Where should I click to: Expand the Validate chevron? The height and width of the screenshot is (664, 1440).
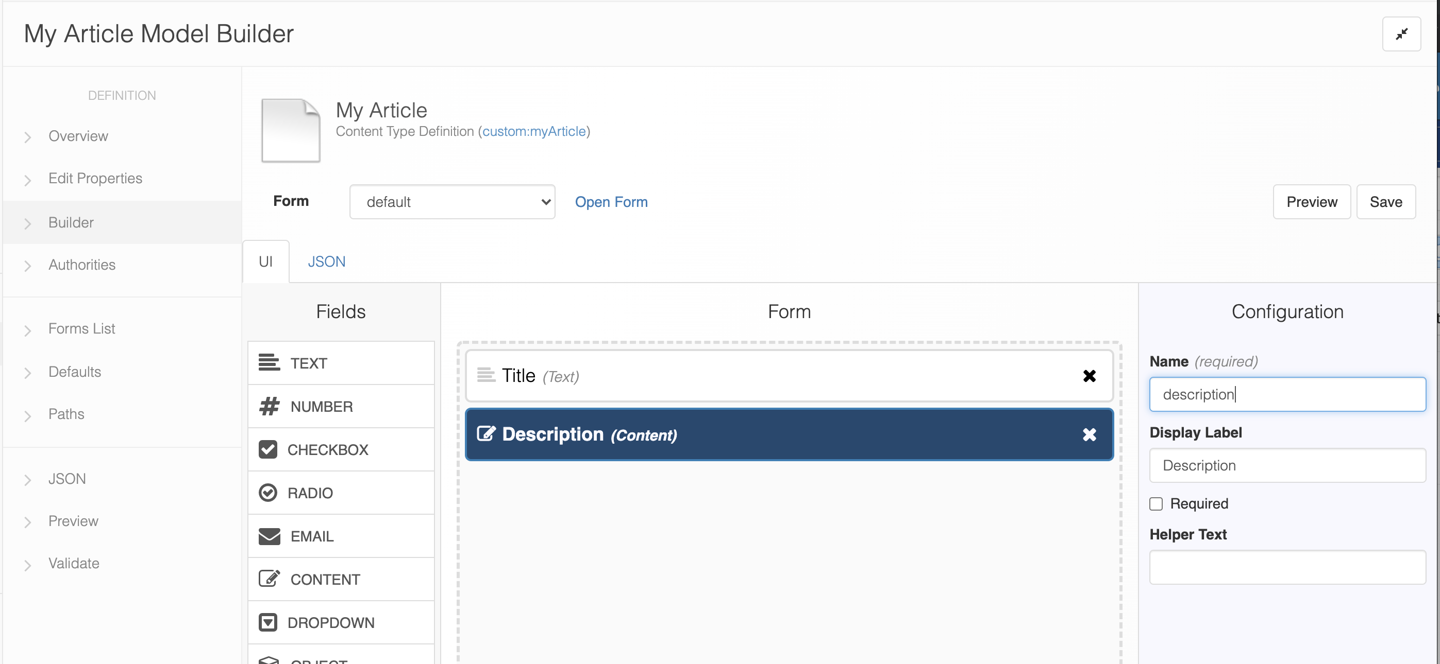tap(27, 565)
